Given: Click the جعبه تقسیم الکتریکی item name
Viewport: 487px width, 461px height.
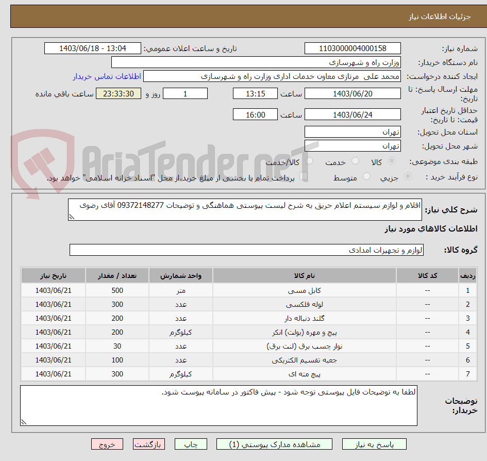Looking at the screenshot, I should [x=305, y=360].
